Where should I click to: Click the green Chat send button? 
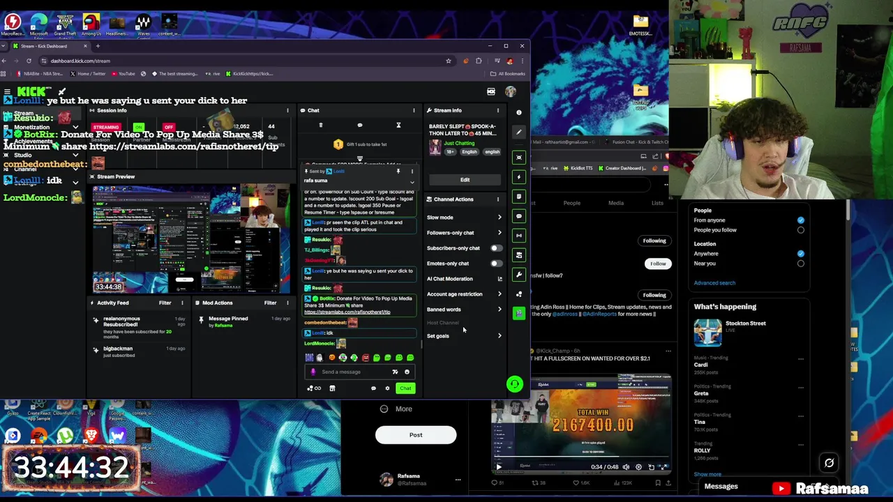click(x=405, y=388)
